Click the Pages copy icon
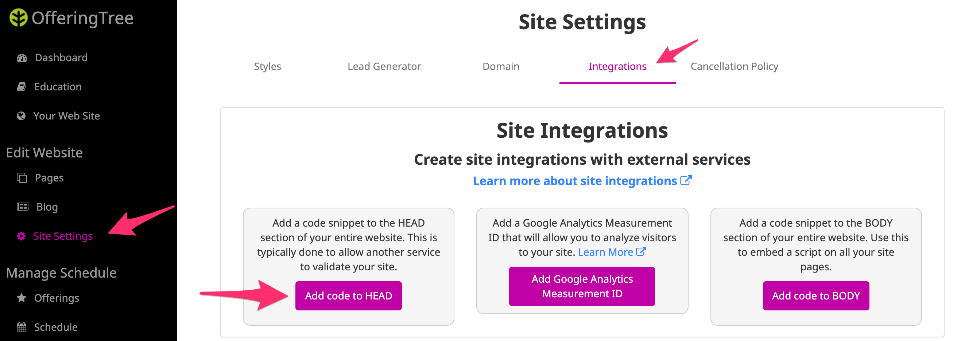 [x=22, y=178]
